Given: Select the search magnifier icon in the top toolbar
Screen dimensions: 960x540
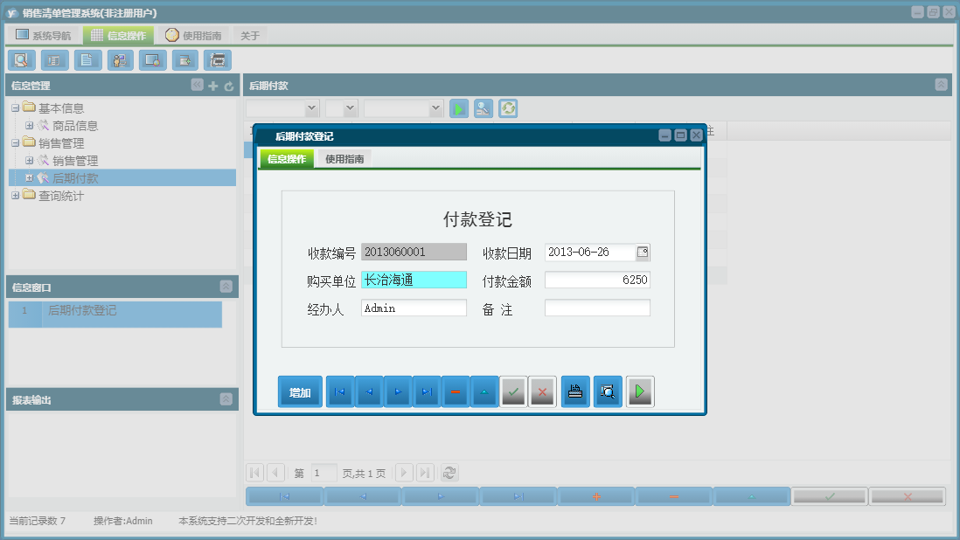Looking at the screenshot, I should click(x=21, y=59).
